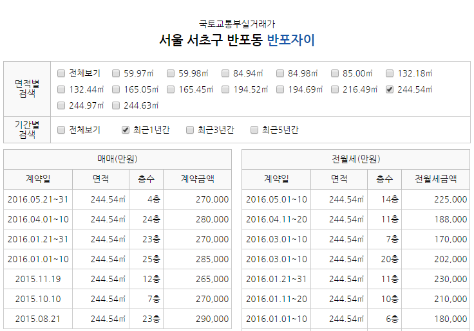Click the 20층 floor cell
474x331 pixels.
pos(384,259)
